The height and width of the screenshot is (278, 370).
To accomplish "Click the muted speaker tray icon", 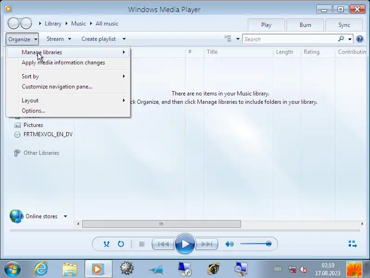I will [x=303, y=269].
